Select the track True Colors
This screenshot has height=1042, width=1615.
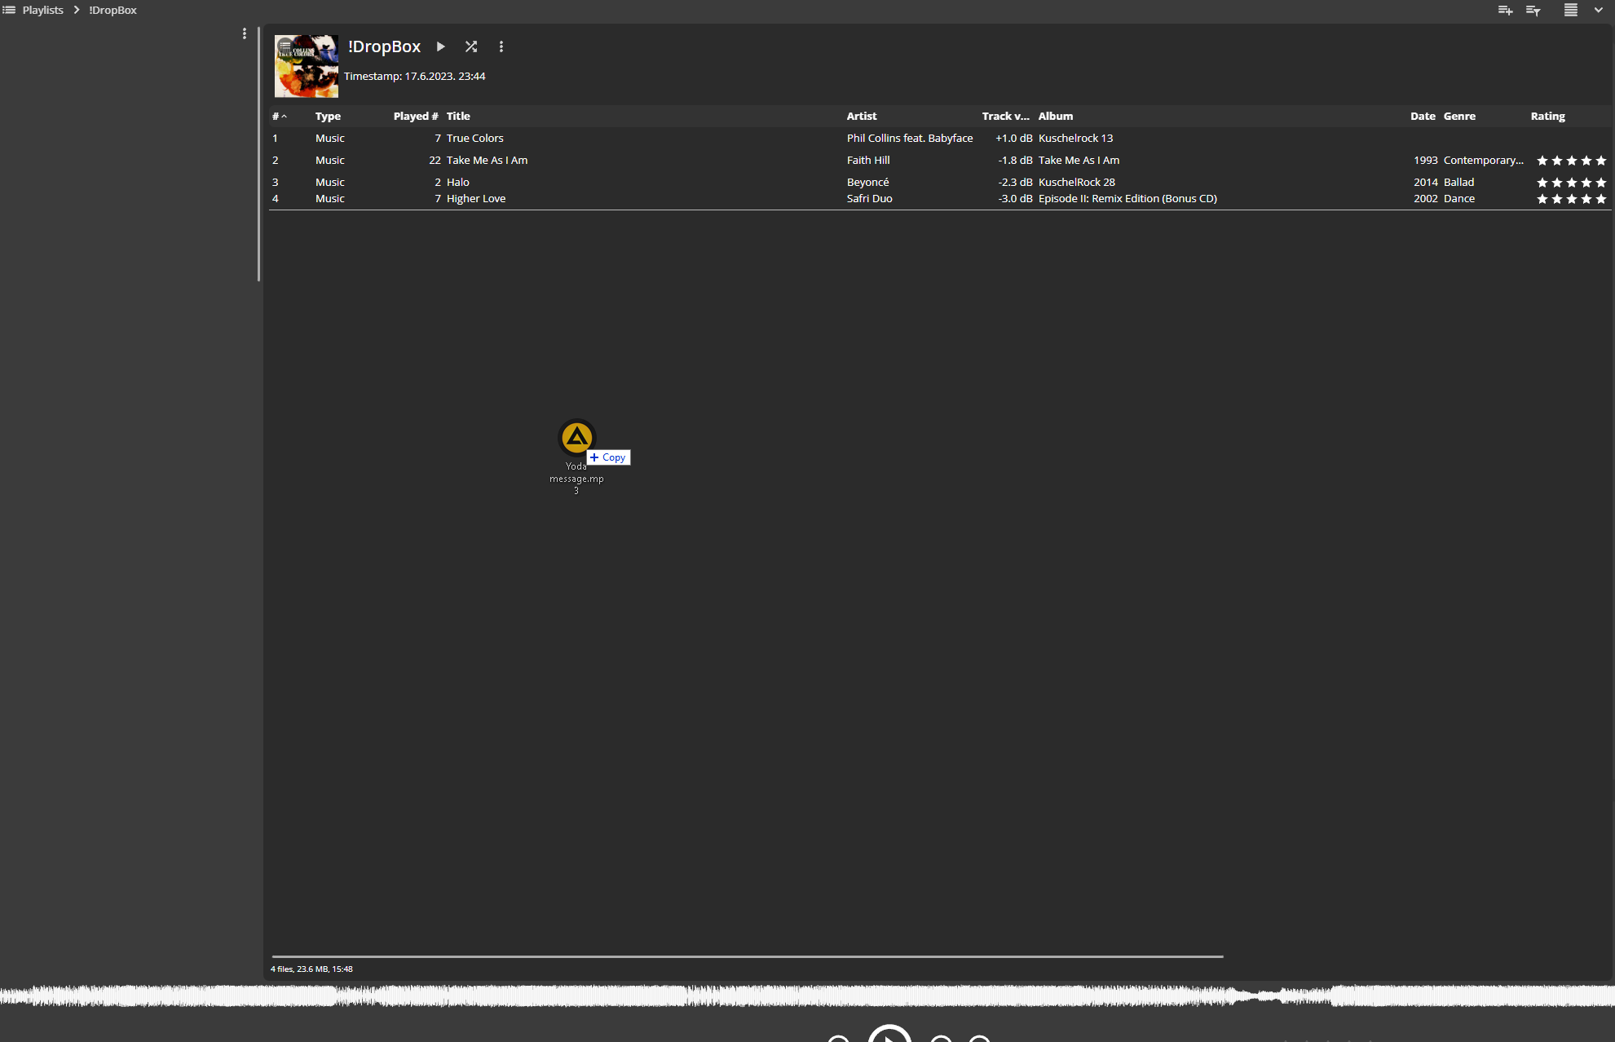(x=475, y=138)
